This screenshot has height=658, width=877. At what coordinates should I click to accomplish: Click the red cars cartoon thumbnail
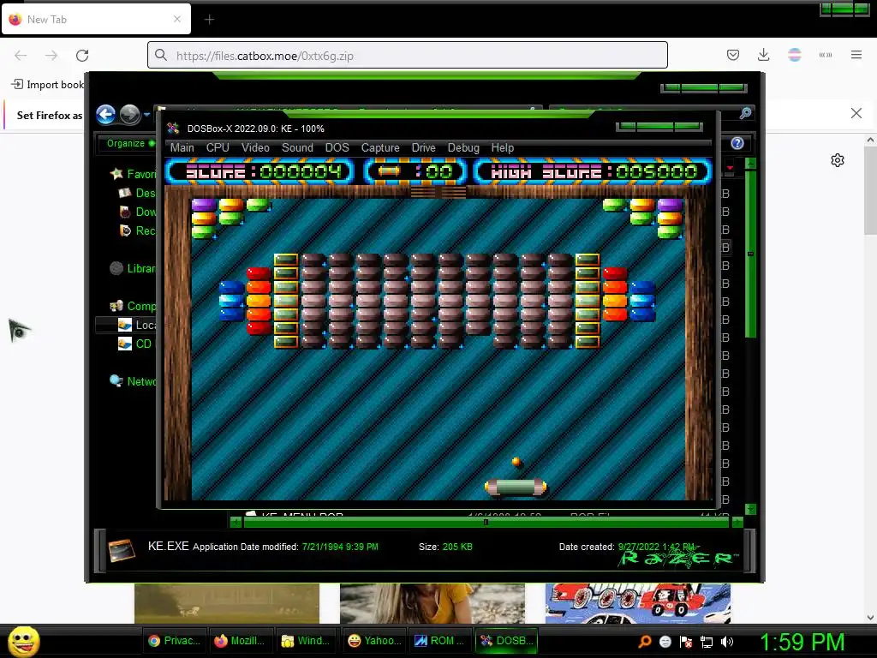(x=637, y=603)
